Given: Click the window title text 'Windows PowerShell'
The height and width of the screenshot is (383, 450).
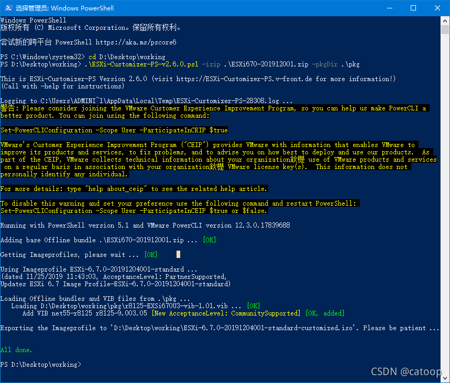Looking at the screenshot, I should pyautogui.click(x=82, y=8).
